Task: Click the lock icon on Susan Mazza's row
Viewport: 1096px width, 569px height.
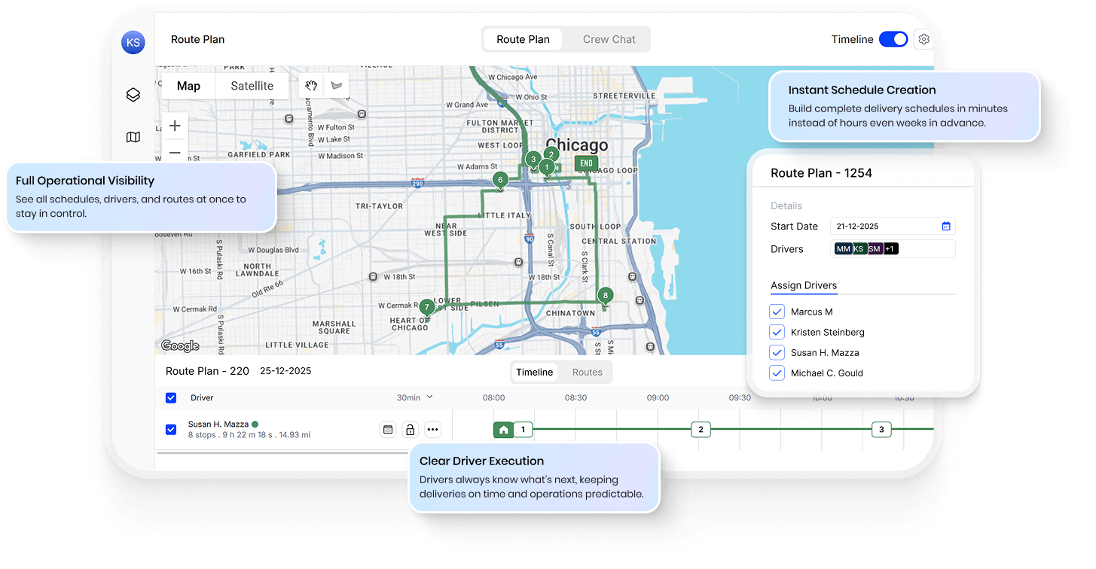Action: click(x=410, y=428)
